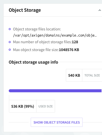Click the TOTAL SIZE label box
The image size is (102, 135).
point(92,75)
